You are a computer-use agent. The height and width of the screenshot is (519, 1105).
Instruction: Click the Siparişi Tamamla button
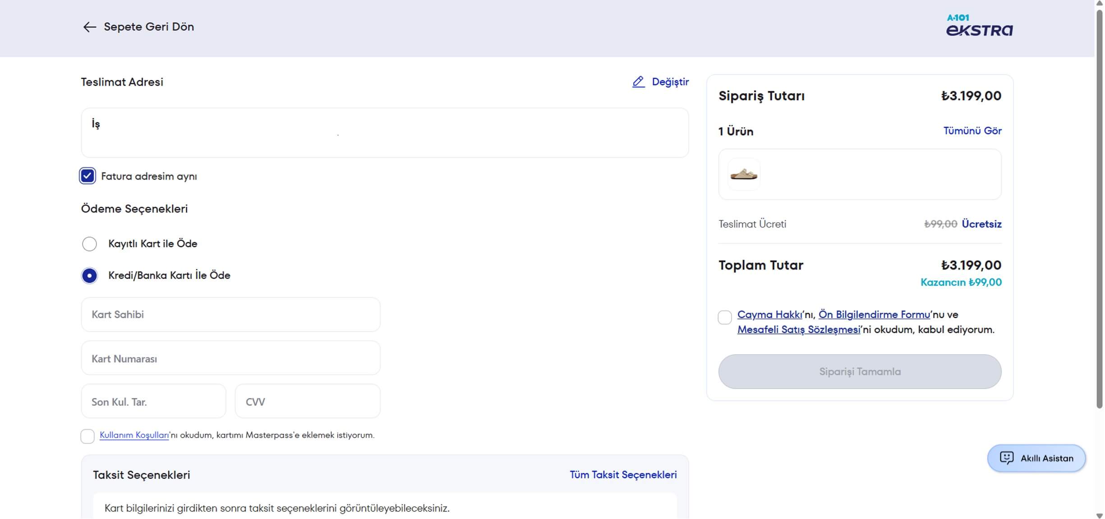860,371
